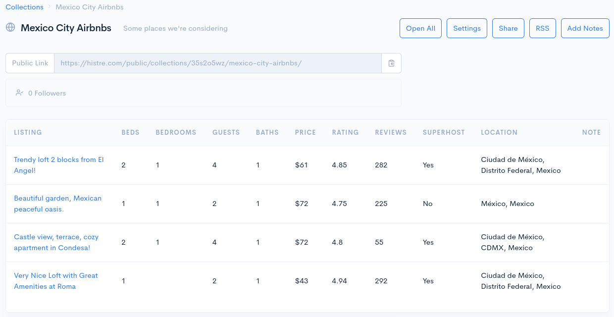Click the superhost No cell
Viewport: 614px width, 317px height.
click(427, 204)
